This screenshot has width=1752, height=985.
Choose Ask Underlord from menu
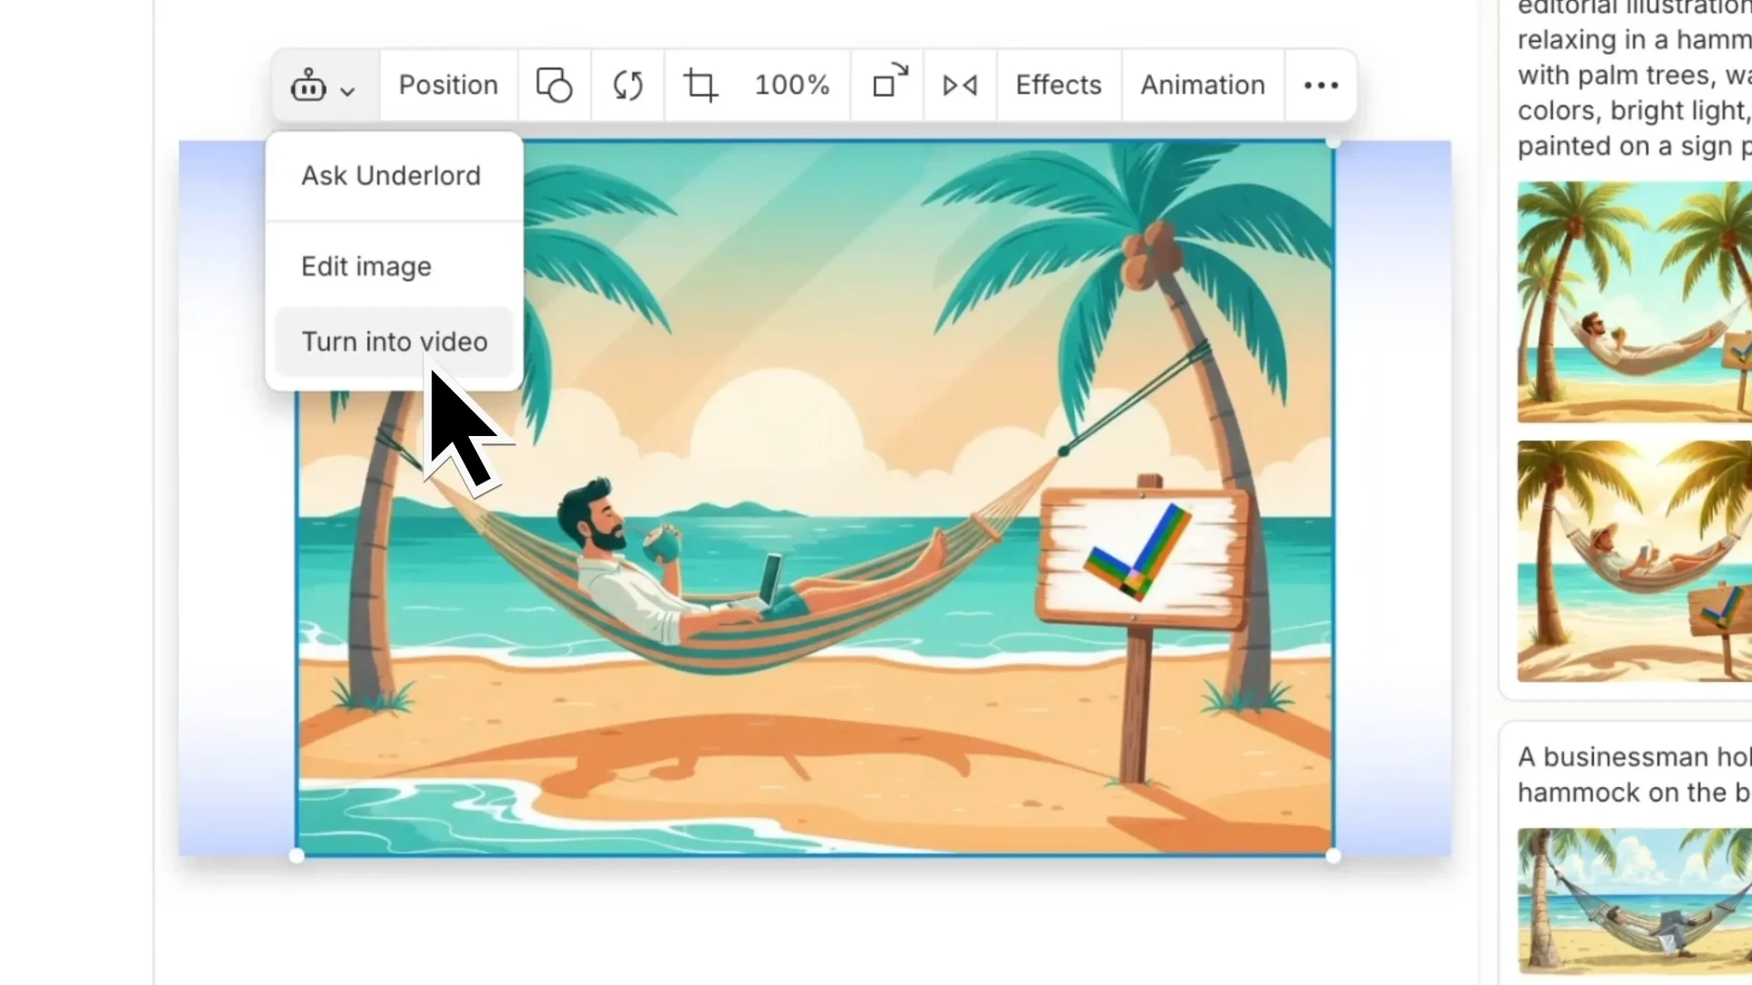point(391,175)
